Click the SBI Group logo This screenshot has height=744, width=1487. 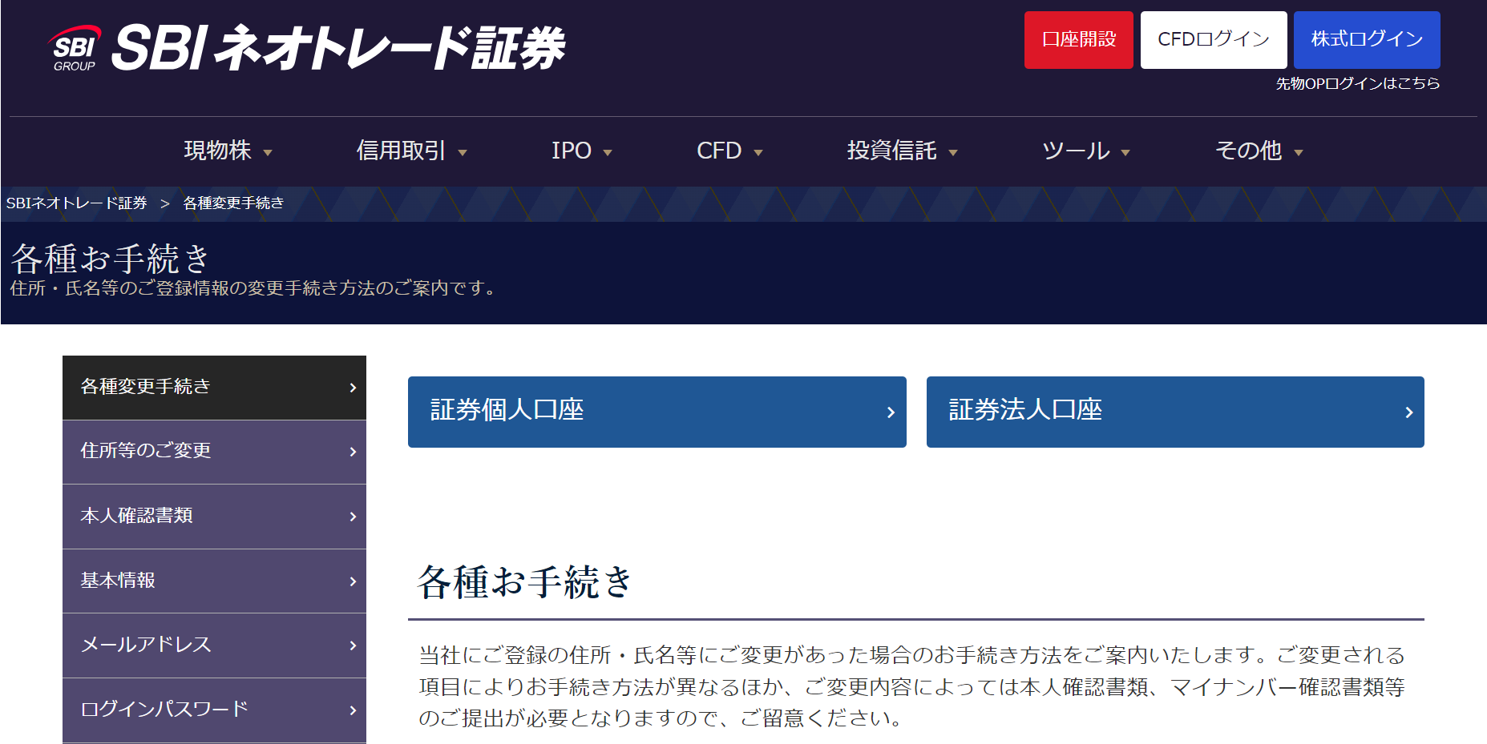coord(74,49)
